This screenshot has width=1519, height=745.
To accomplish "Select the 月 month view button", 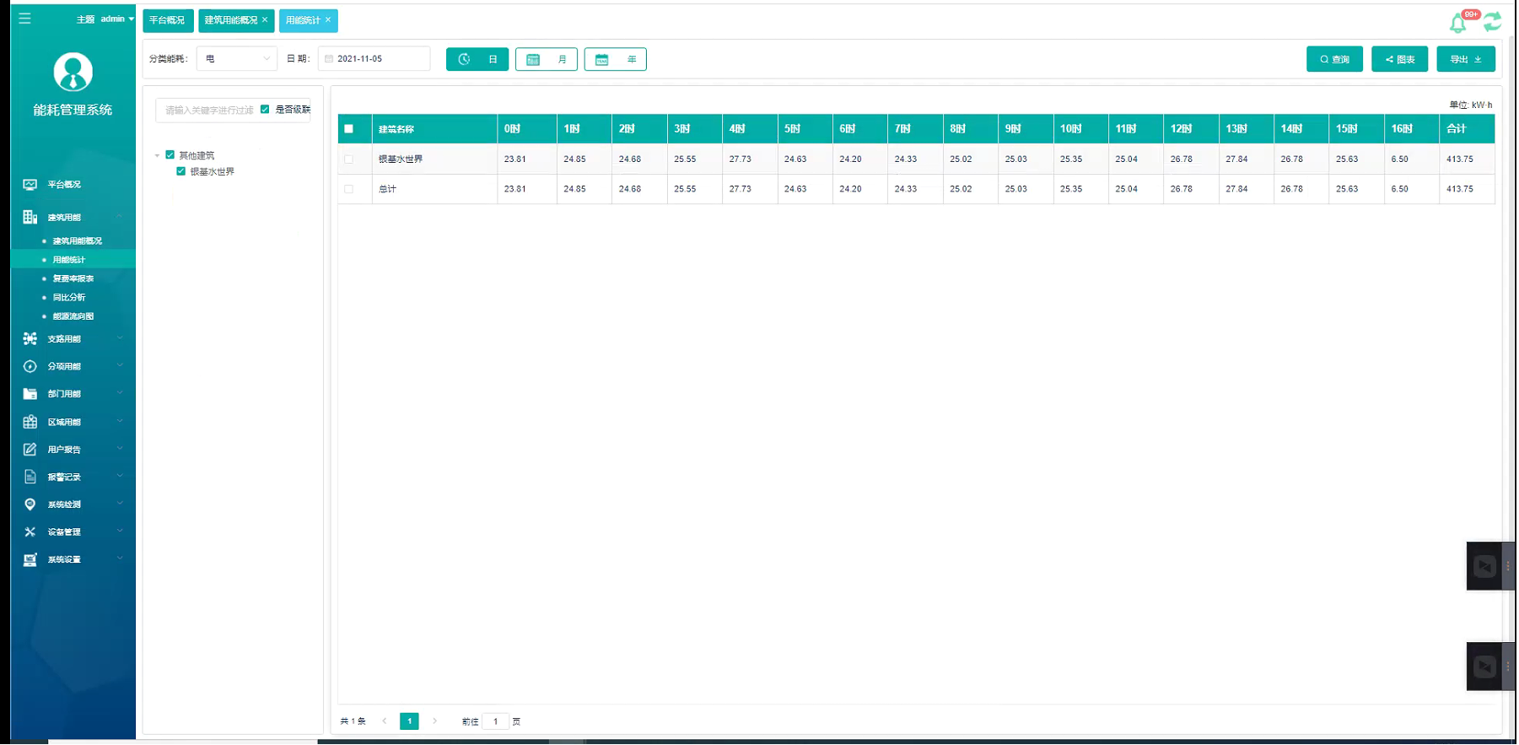I will pyautogui.click(x=547, y=59).
